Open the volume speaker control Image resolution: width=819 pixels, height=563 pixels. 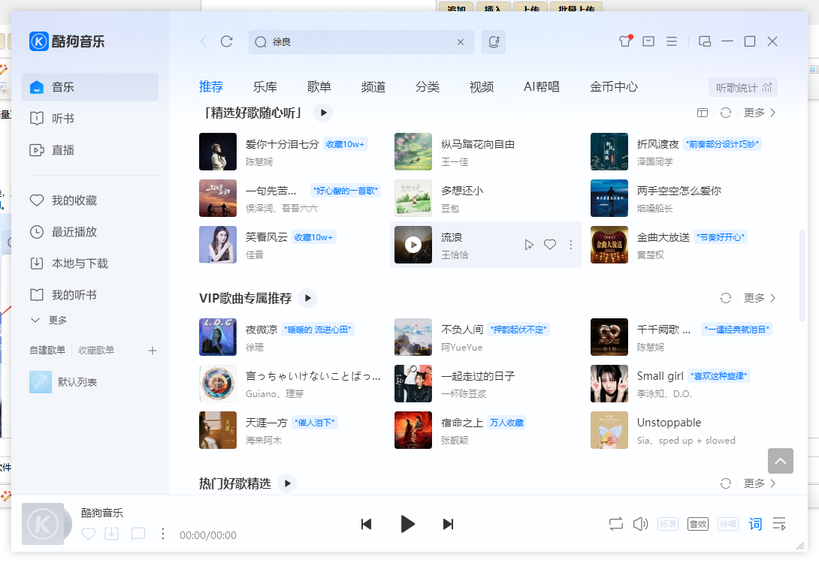pyautogui.click(x=640, y=524)
